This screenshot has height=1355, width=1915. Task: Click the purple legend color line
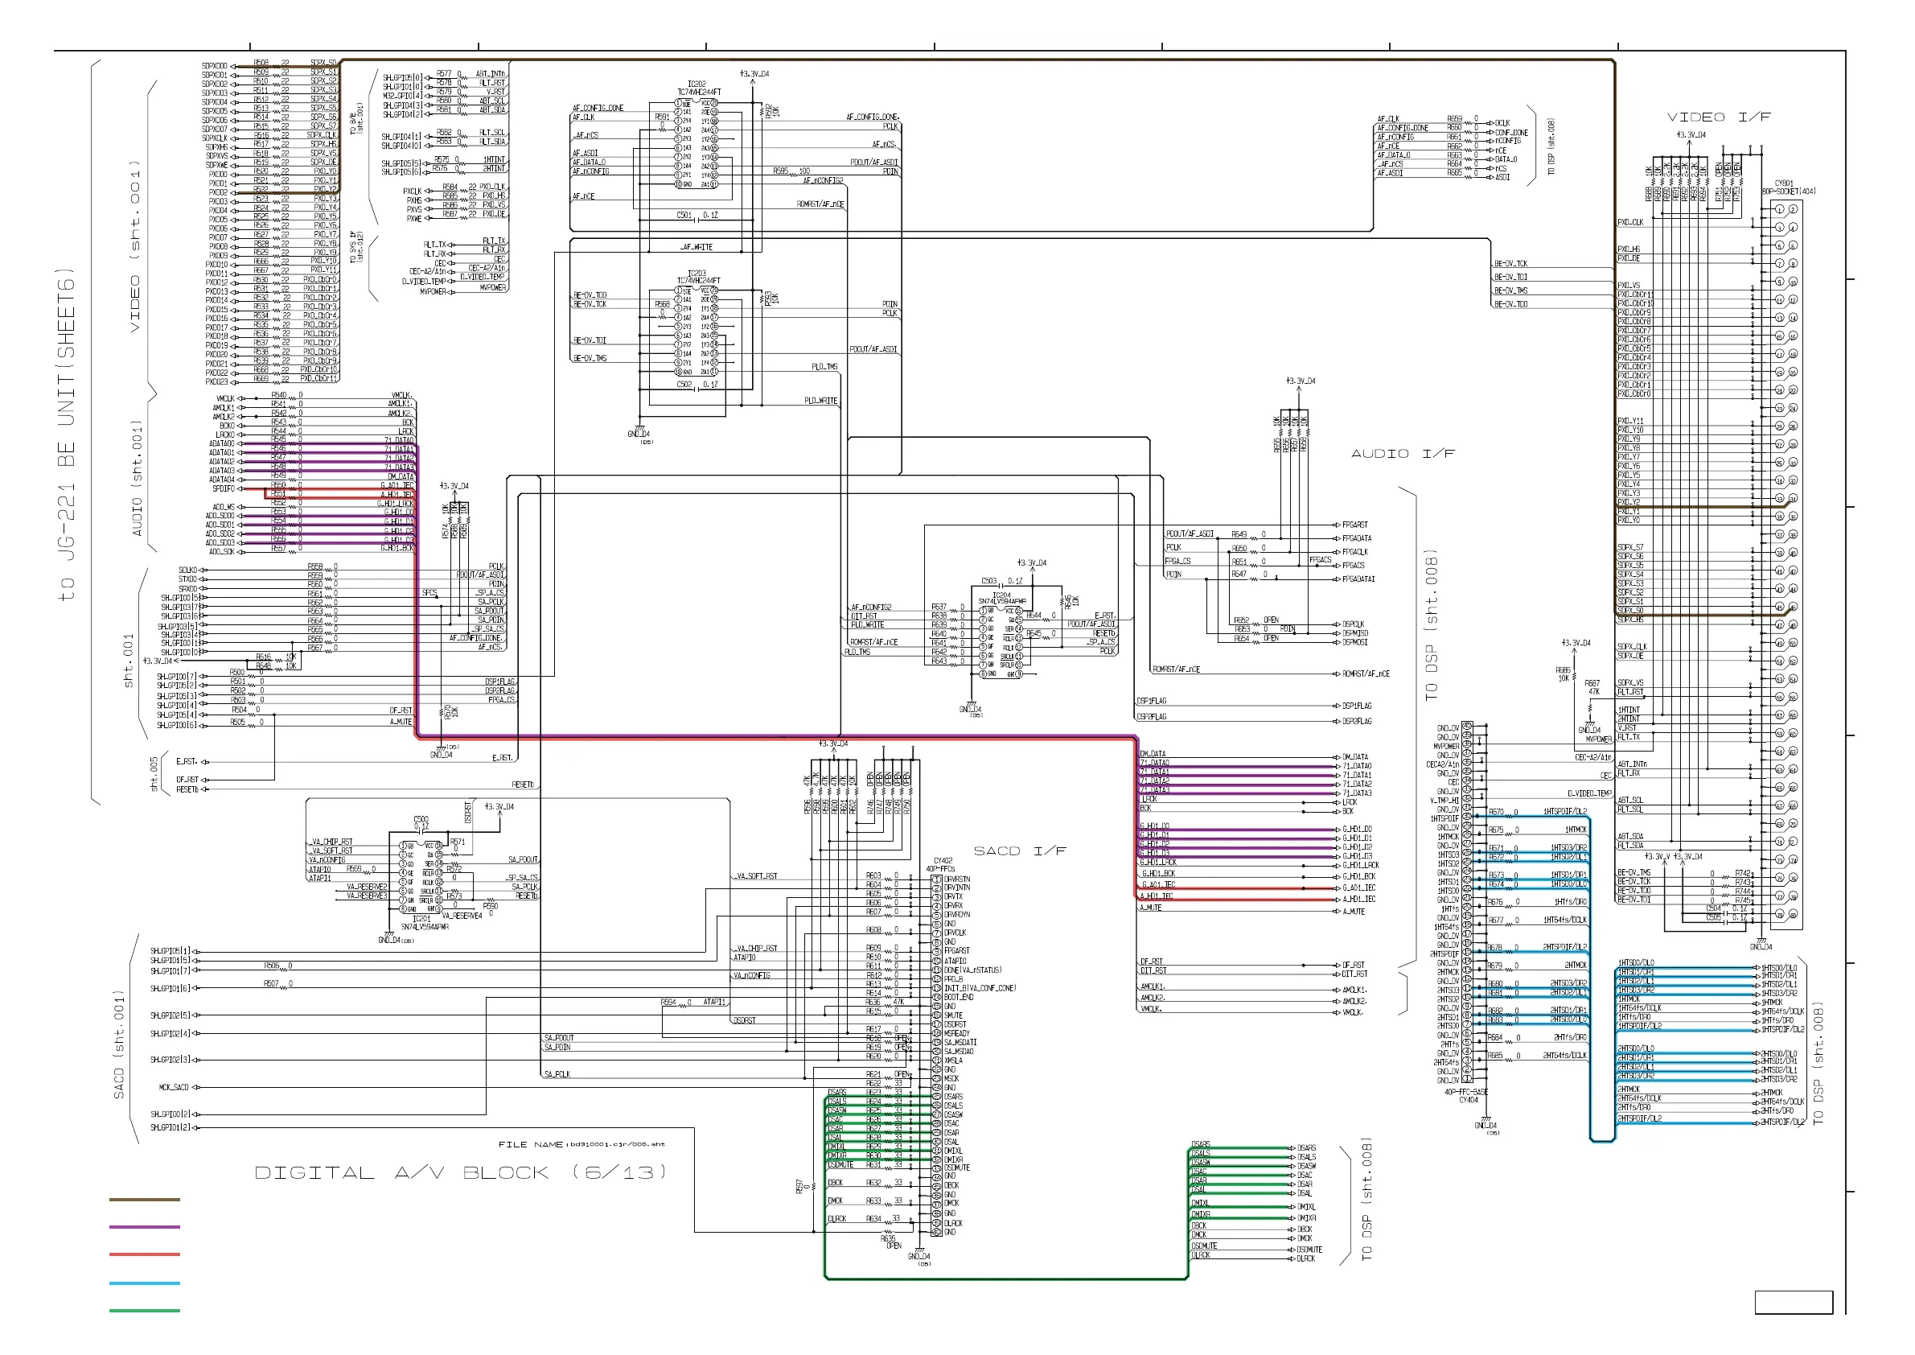point(144,1226)
